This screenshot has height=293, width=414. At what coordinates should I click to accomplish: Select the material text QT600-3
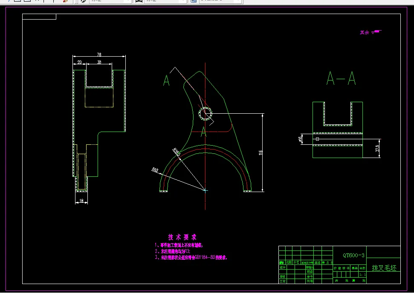pyautogui.click(x=353, y=255)
